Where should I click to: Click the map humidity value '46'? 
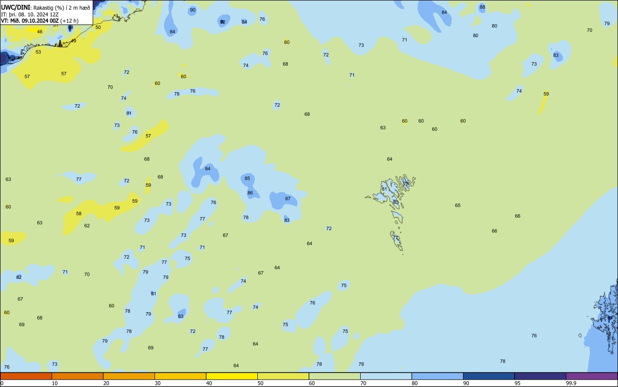tap(40, 32)
